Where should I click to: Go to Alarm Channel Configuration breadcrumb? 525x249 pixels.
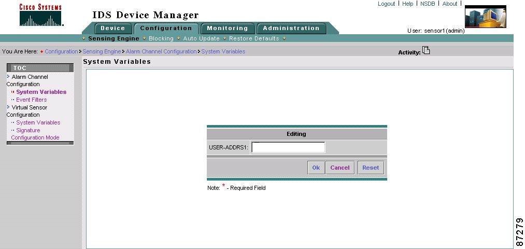coord(161,51)
